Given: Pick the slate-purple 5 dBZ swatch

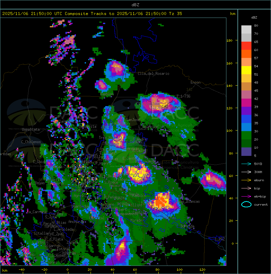Looking at the screenshot, I should (246, 152).
